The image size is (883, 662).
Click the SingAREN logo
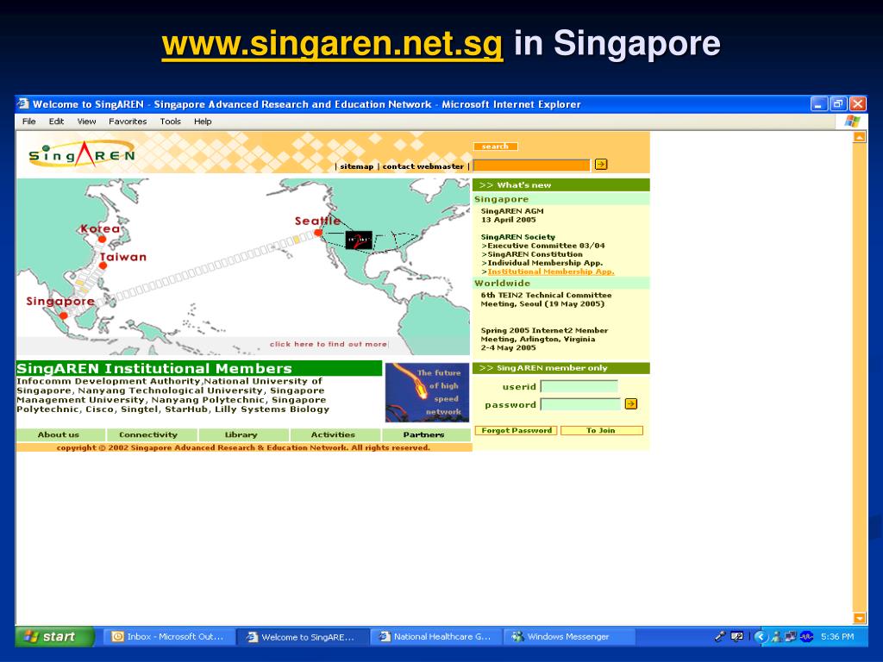82,153
